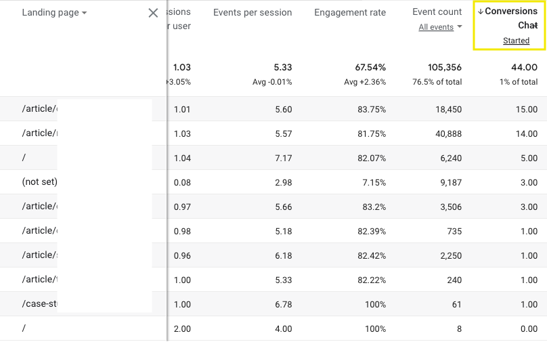Screen dimensions: 547x342
Task: Sort by Events per session column
Action: coord(253,12)
